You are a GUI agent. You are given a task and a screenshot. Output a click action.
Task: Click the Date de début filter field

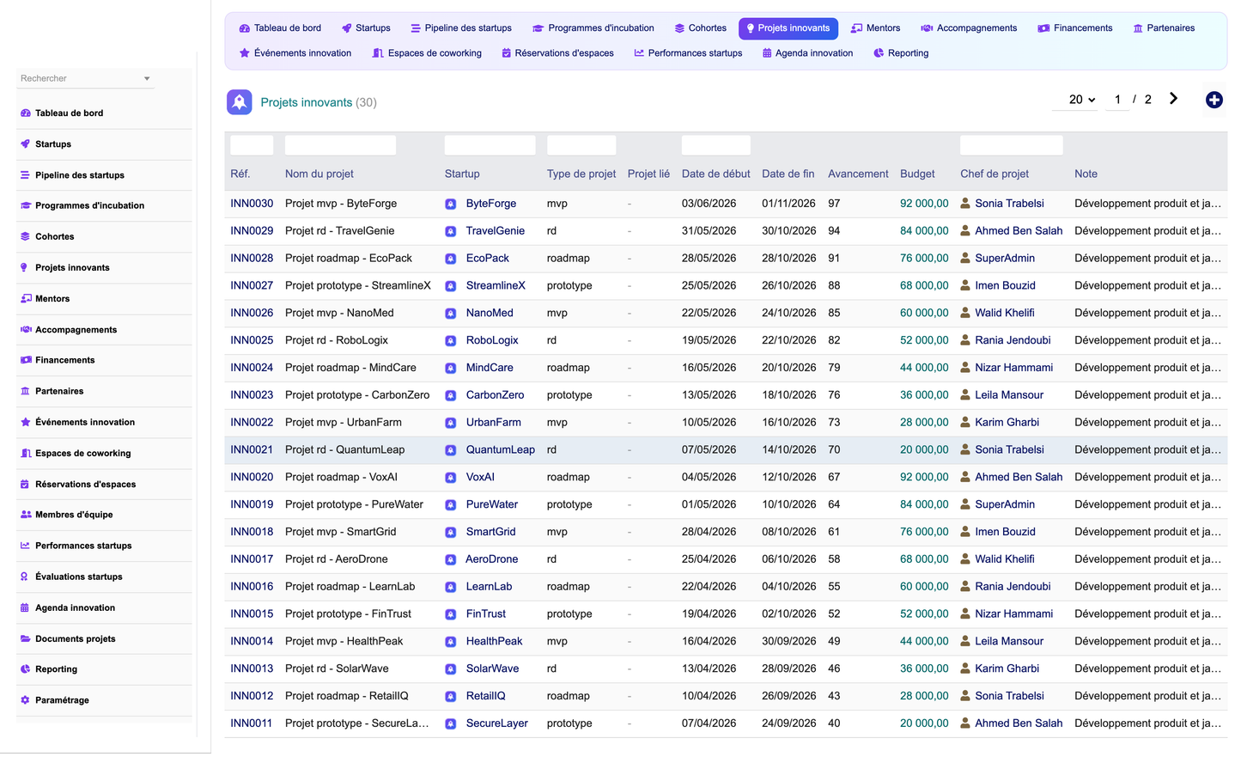click(715, 145)
